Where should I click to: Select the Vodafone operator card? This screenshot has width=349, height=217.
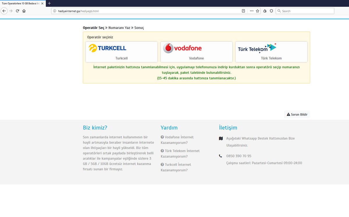coord(196,52)
